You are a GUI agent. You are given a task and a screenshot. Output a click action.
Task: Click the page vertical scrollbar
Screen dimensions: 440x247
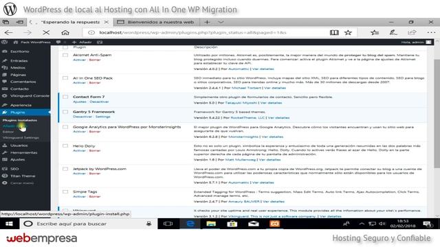[x=437, y=113]
